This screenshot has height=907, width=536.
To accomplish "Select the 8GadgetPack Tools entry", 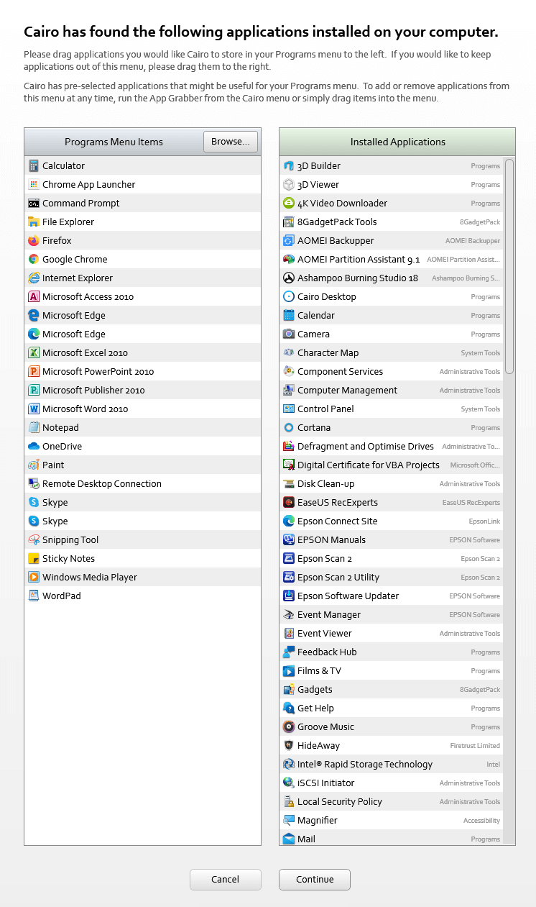I will [392, 222].
